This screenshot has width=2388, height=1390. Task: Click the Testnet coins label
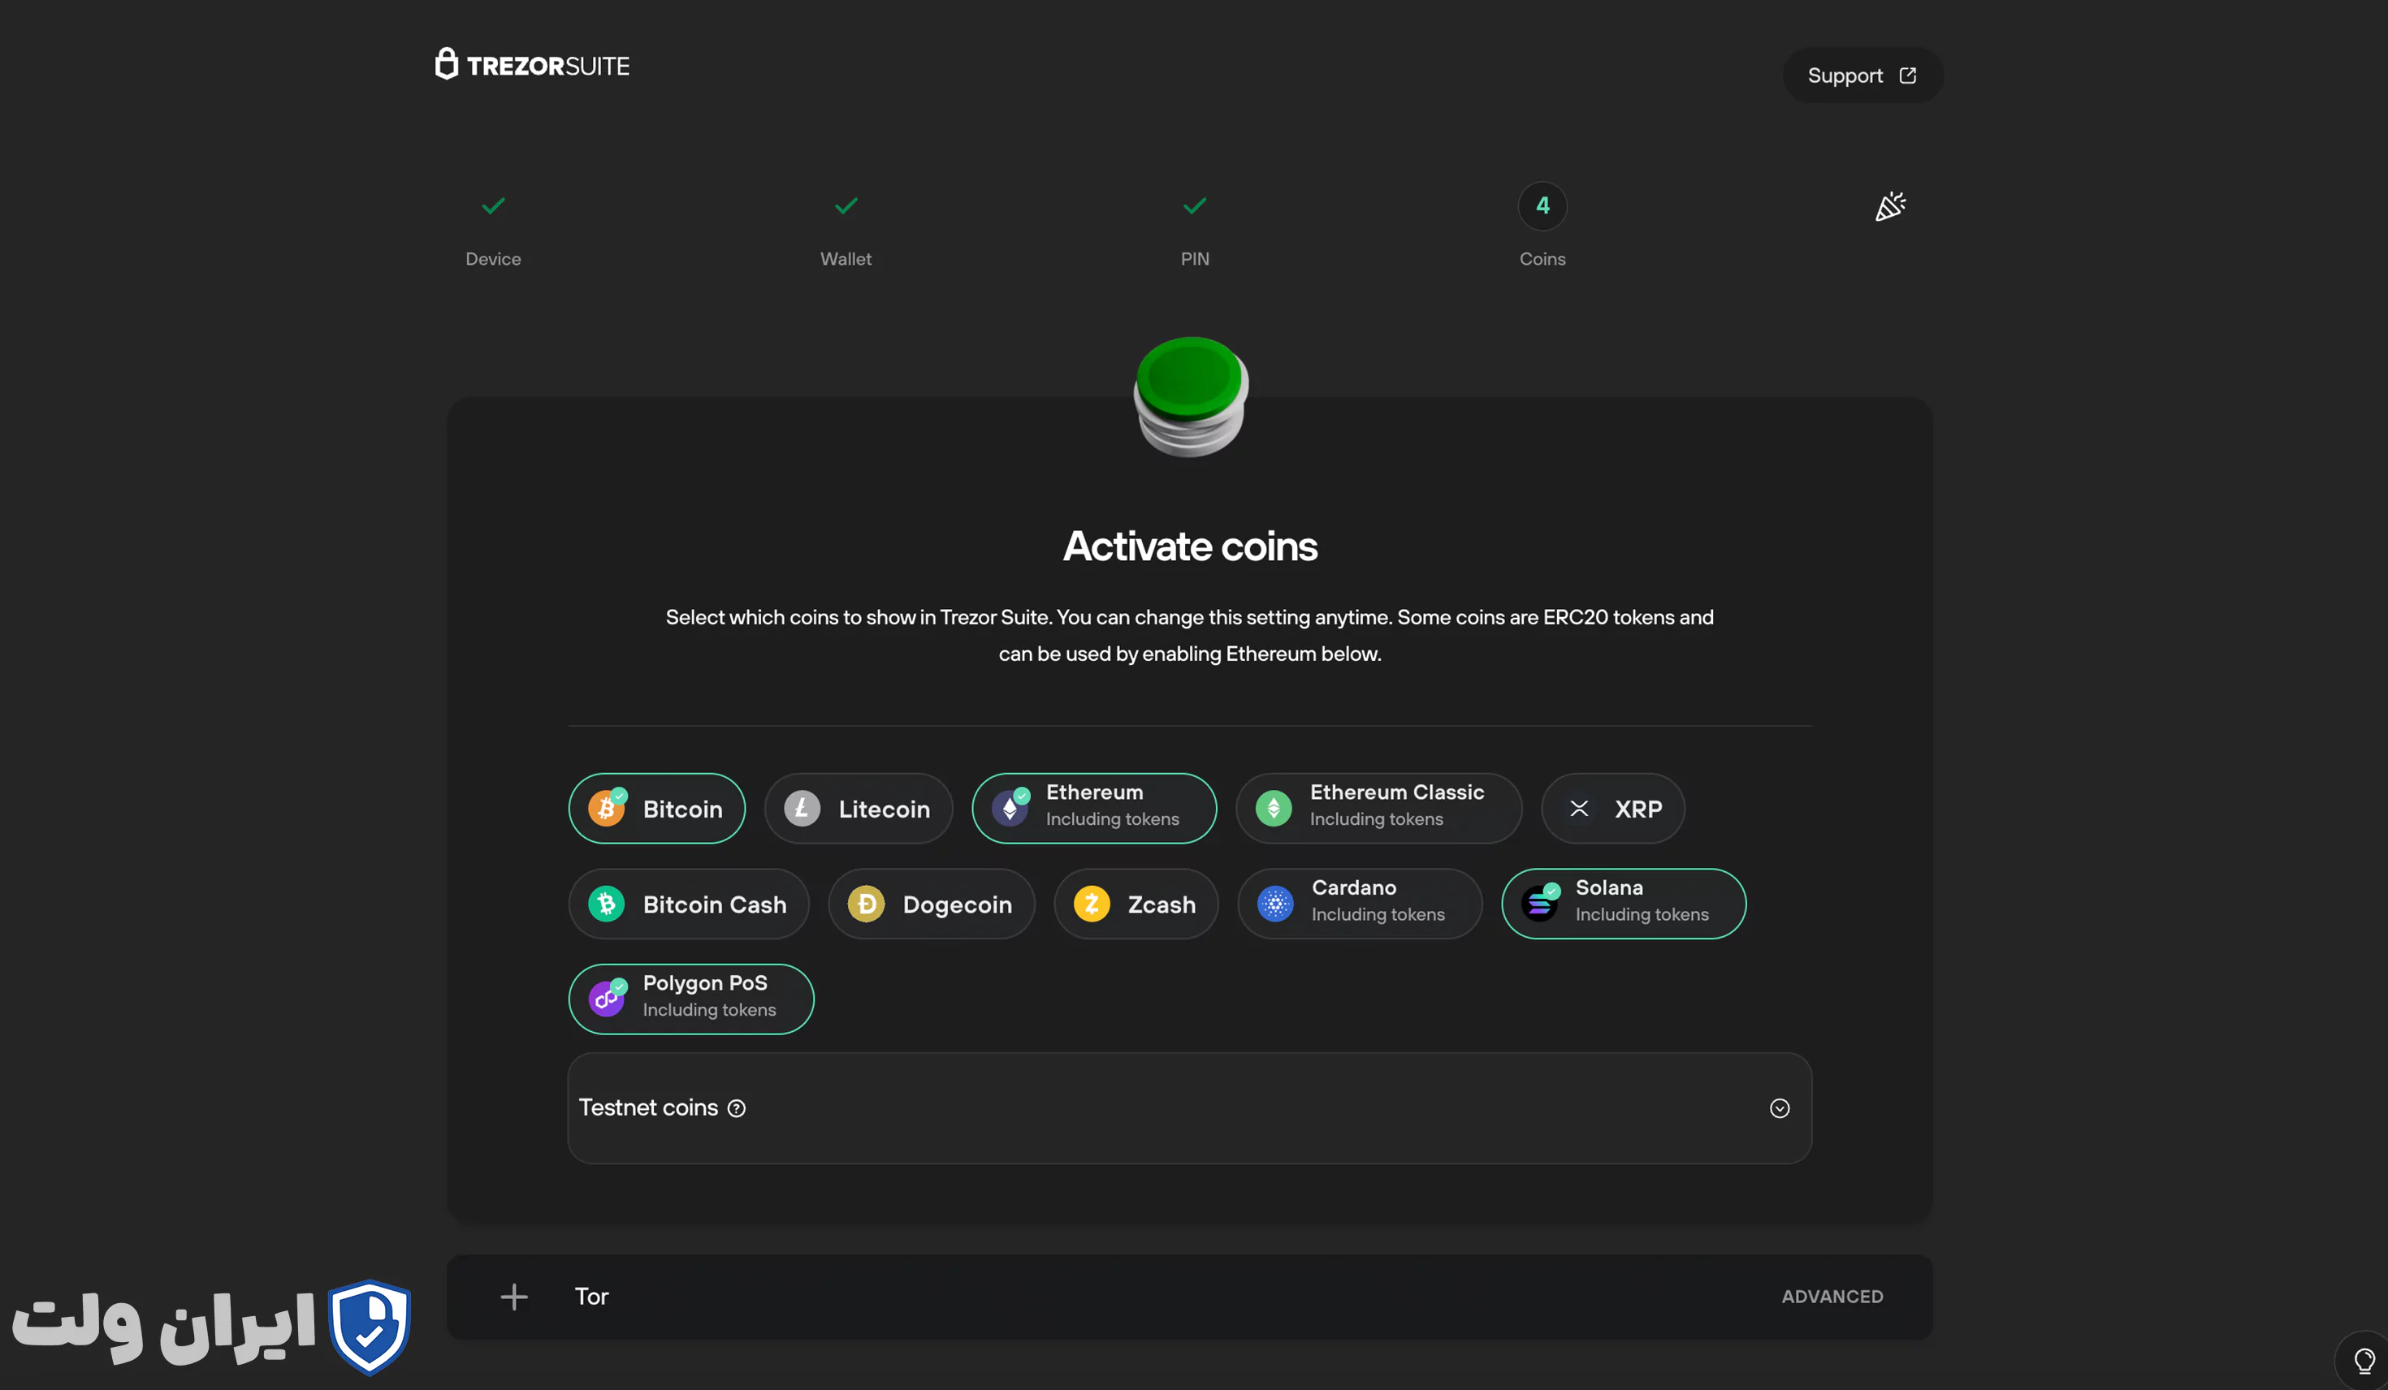(648, 1107)
